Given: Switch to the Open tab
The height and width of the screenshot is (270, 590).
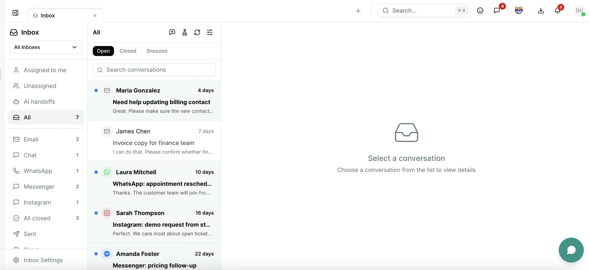Looking at the screenshot, I should point(103,51).
